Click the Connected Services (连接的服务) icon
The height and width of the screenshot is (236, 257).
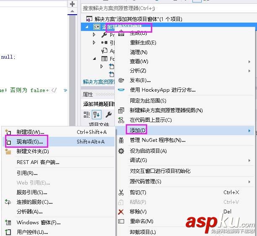(8, 202)
